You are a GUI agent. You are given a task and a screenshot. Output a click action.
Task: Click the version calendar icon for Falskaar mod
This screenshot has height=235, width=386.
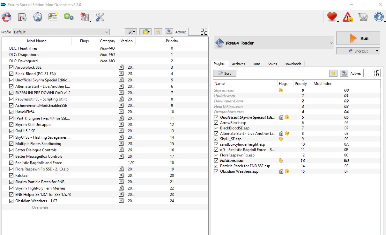pyautogui.click(x=121, y=175)
